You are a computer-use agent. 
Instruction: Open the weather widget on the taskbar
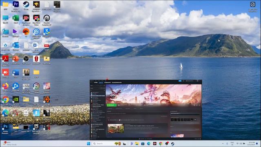click(x=10, y=143)
